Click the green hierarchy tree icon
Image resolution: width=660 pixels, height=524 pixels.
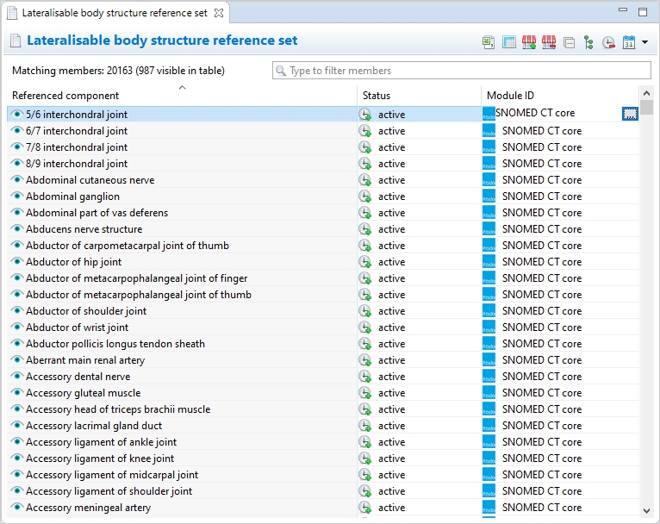point(588,42)
